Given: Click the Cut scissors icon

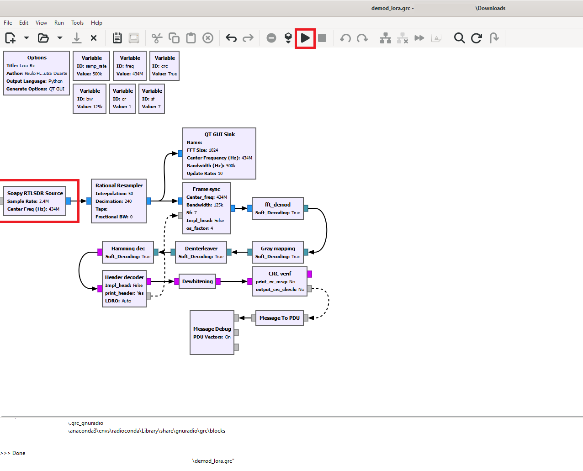Looking at the screenshot, I should [157, 38].
